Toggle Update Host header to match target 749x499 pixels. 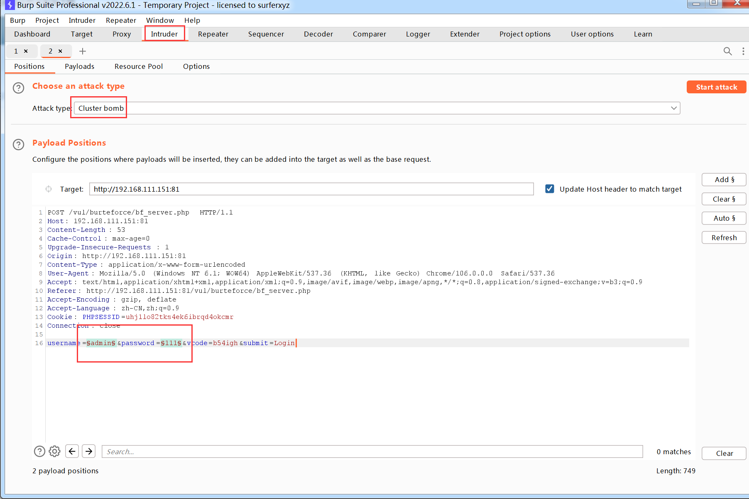[x=550, y=189]
